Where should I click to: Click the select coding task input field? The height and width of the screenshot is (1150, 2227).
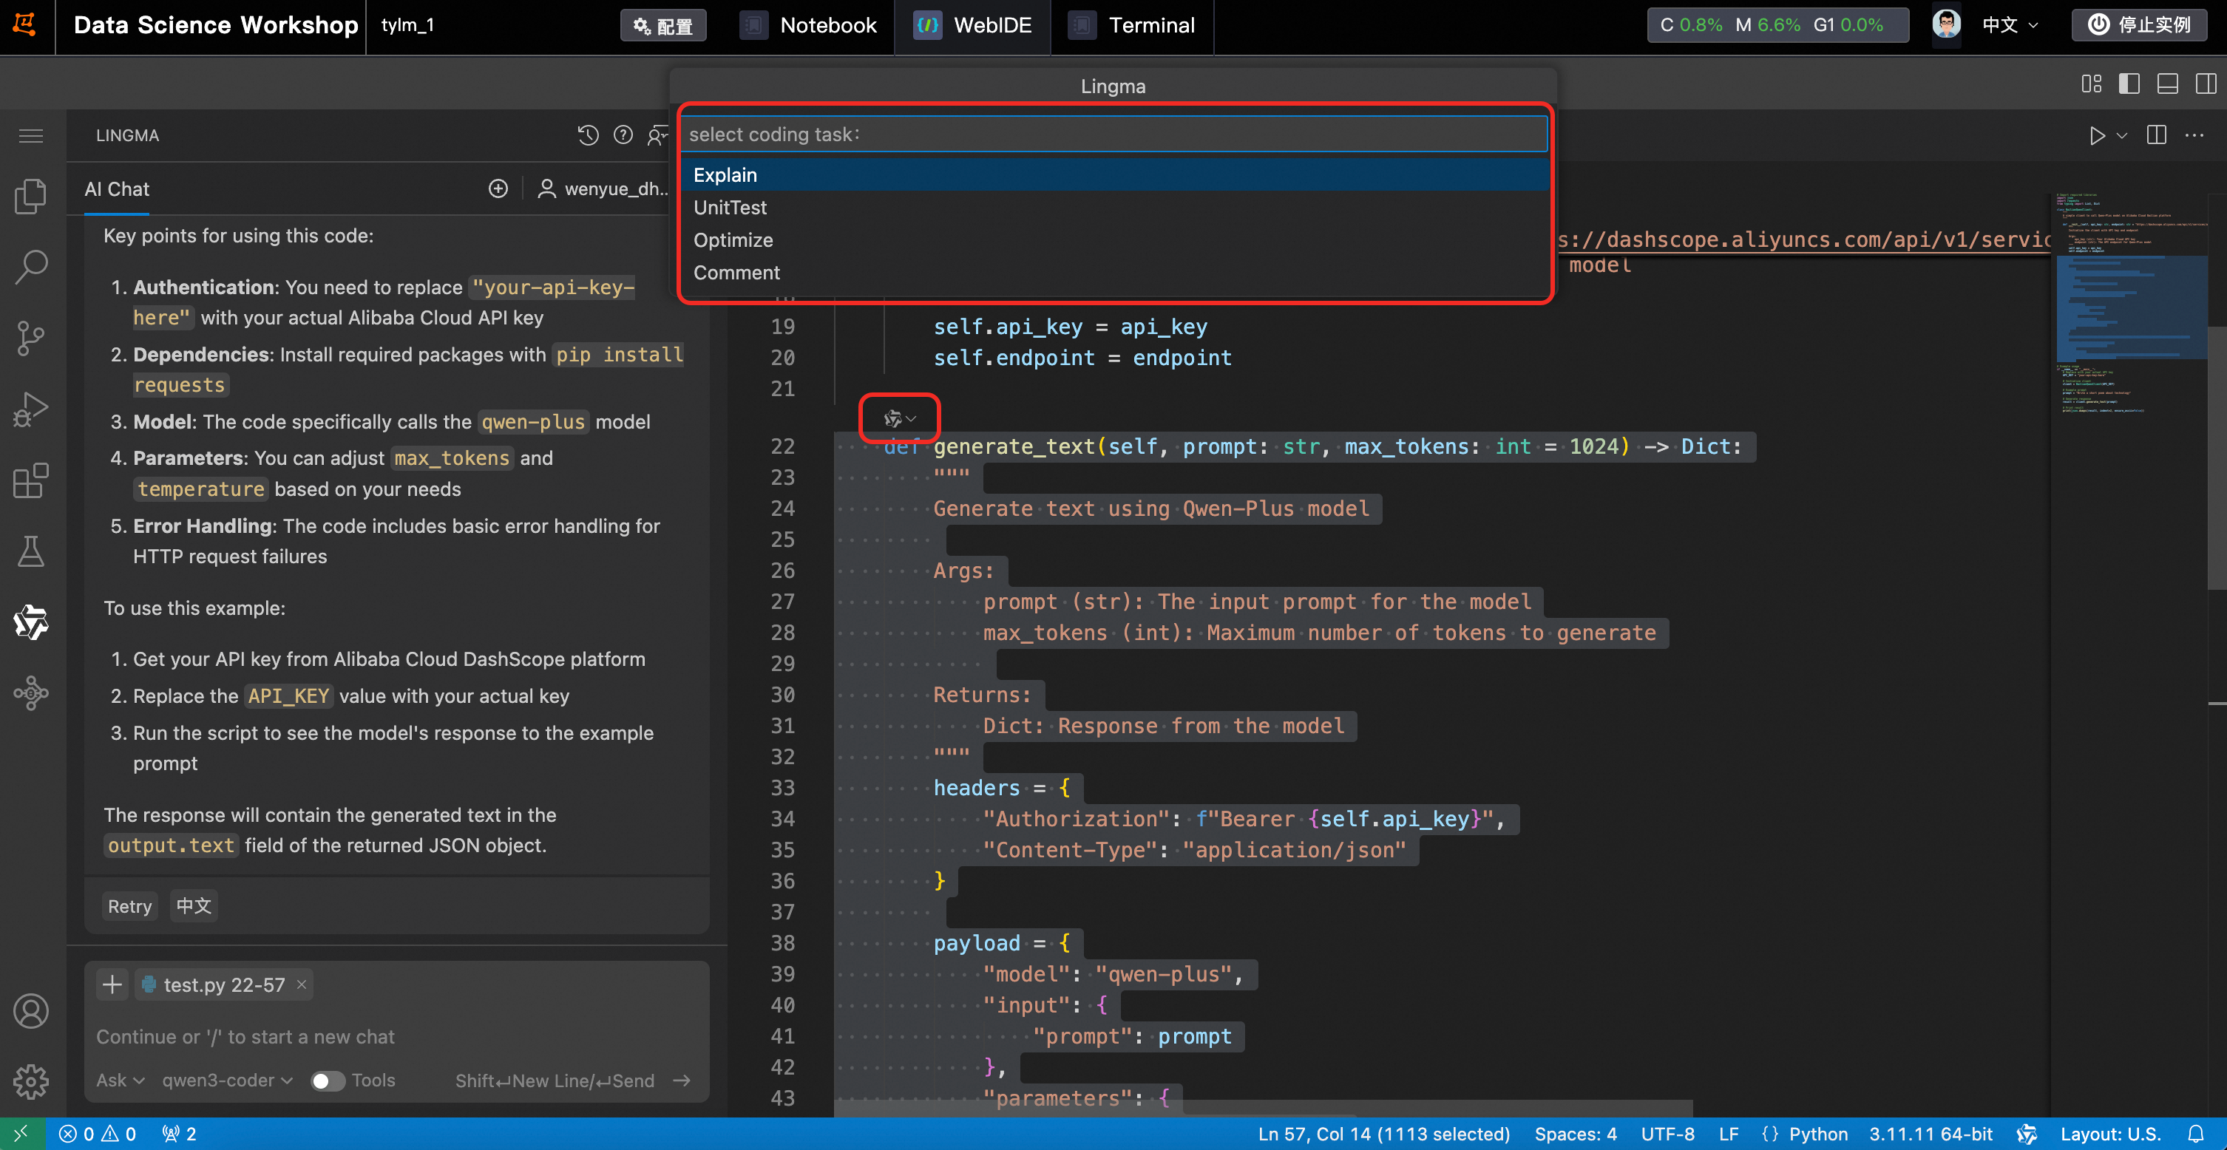(x=1113, y=134)
